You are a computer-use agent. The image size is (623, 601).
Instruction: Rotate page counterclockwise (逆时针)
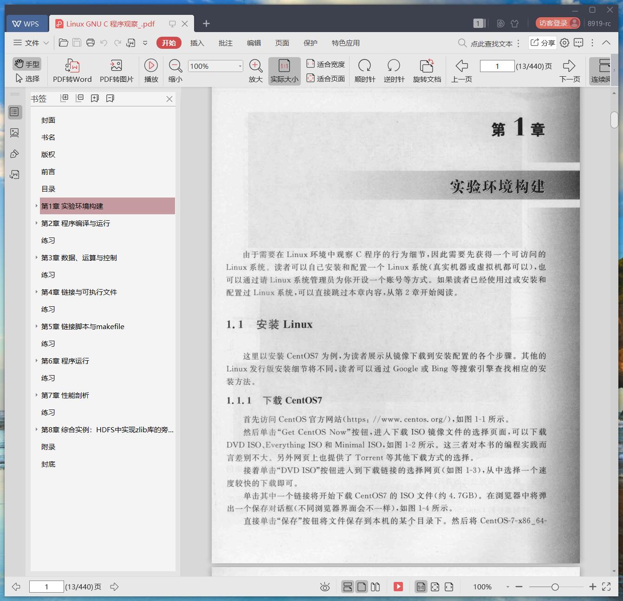pos(394,71)
